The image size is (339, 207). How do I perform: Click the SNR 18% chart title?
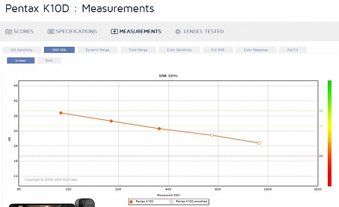click(x=168, y=76)
